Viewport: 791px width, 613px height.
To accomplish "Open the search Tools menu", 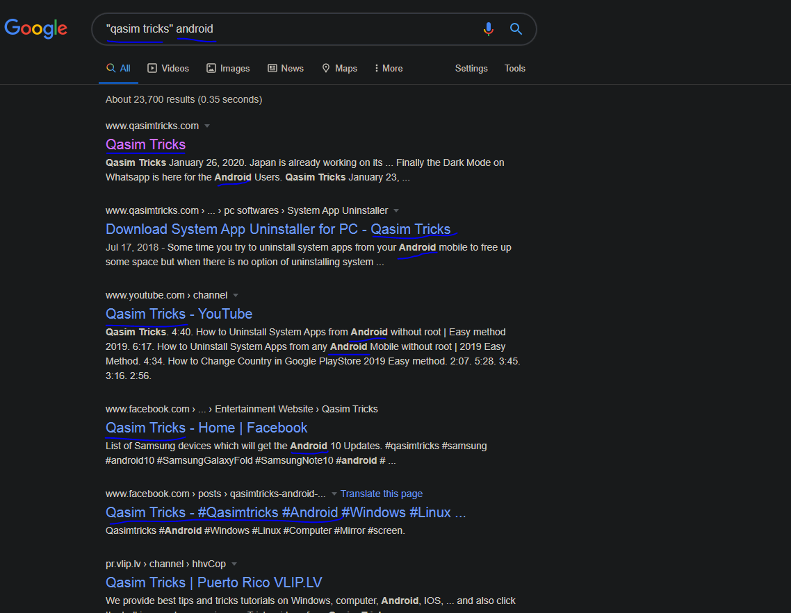I will [514, 68].
